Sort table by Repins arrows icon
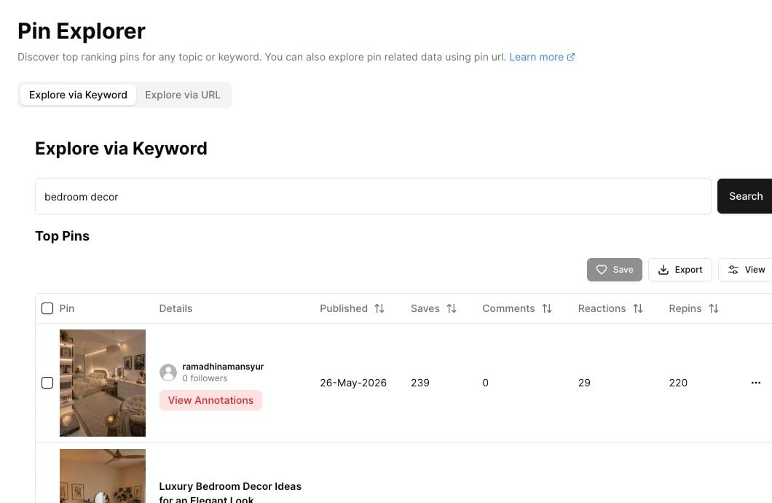This screenshot has width=772, height=503. pos(714,308)
